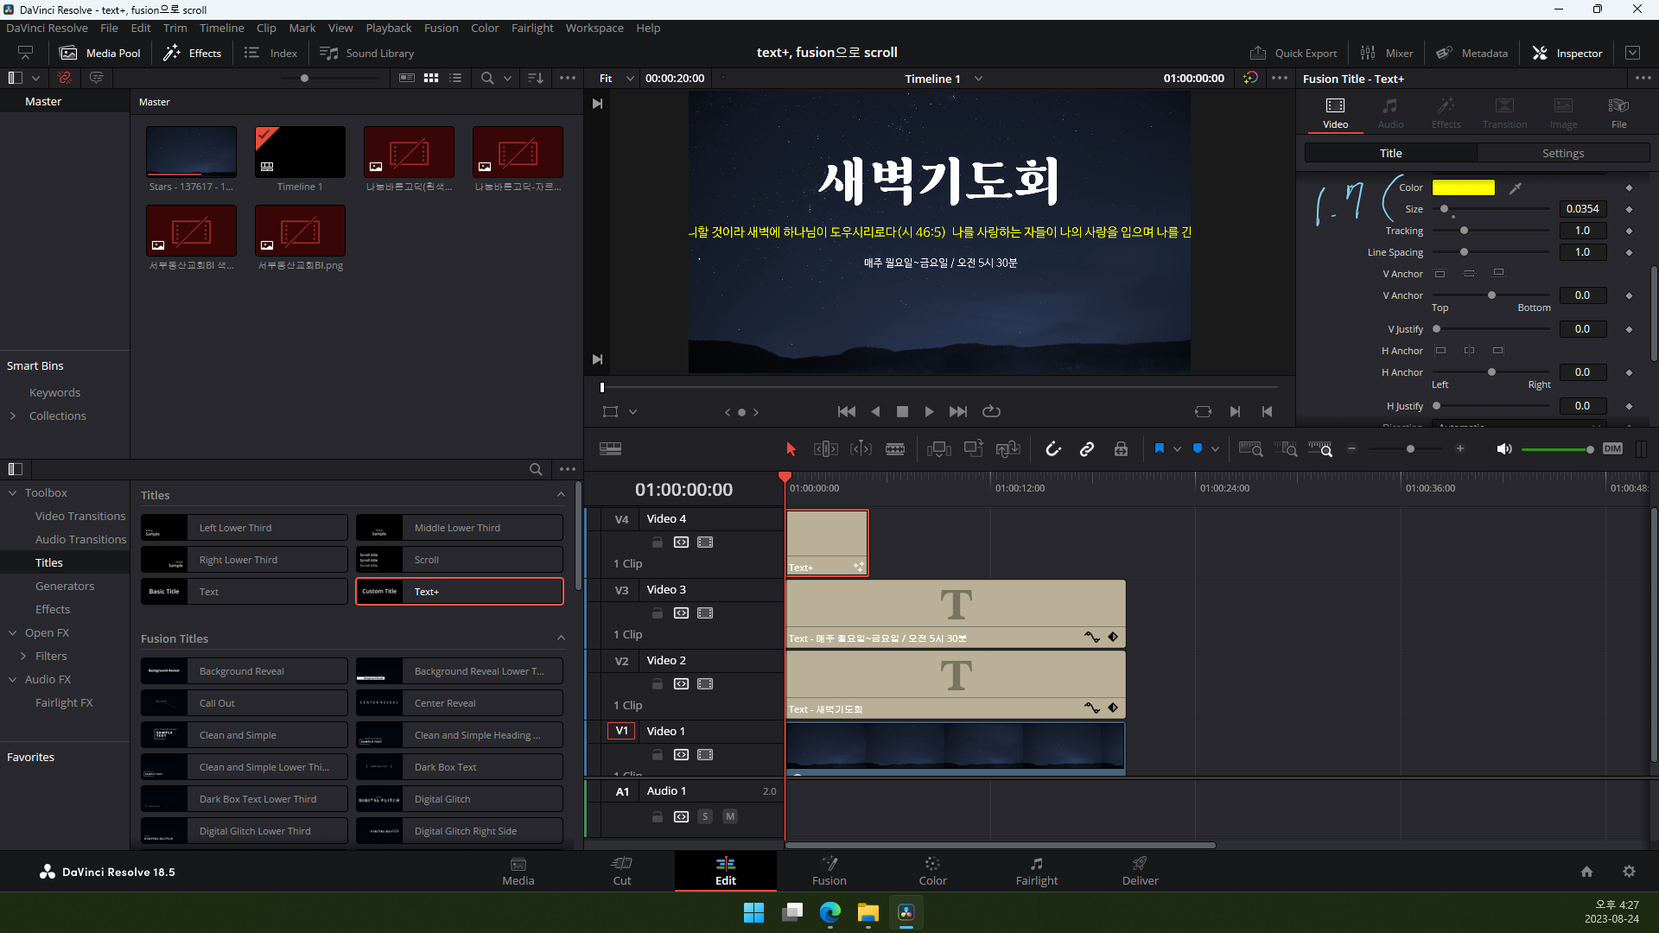Disable the Video 2 track filmstrip icon
Viewport: 1659px width, 933px height.
pyautogui.click(x=706, y=684)
